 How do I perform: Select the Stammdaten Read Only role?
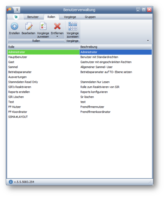(x=79, y=82)
